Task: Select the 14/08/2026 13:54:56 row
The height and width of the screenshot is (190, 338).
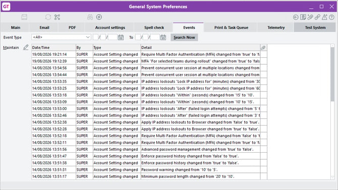Action: click(149, 68)
